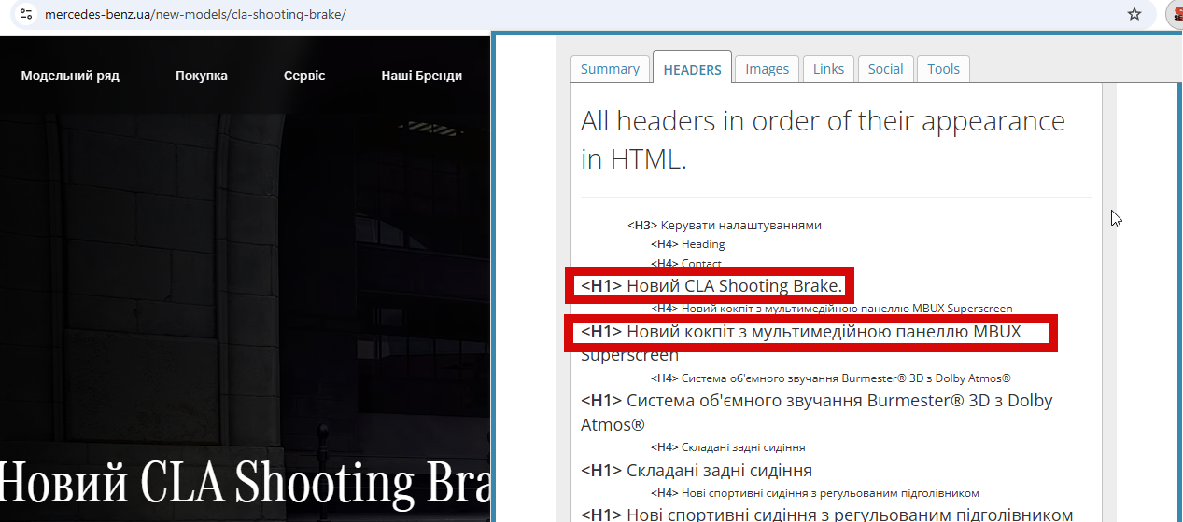Click the H4 Heading entry
This screenshot has height=522, width=1183.
687,244
